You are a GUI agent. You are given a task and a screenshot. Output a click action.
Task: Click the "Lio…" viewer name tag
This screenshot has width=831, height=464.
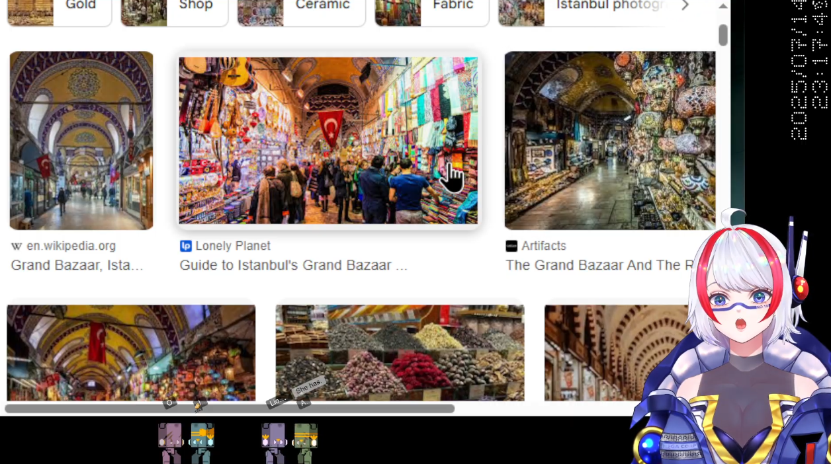pos(277,401)
